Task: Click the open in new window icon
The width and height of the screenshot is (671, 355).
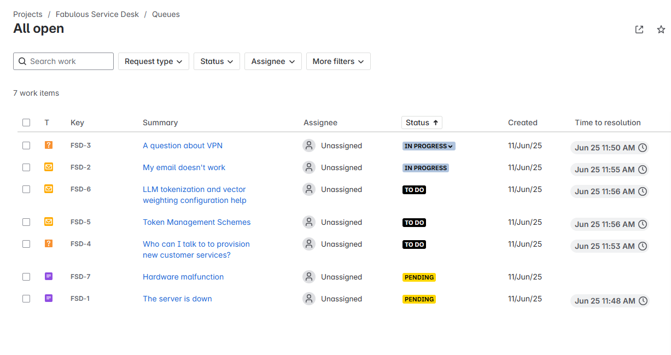Action: point(639,30)
